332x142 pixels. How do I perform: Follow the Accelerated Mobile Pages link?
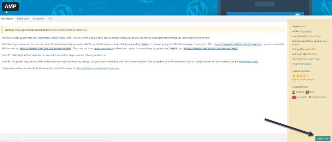point(51,38)
